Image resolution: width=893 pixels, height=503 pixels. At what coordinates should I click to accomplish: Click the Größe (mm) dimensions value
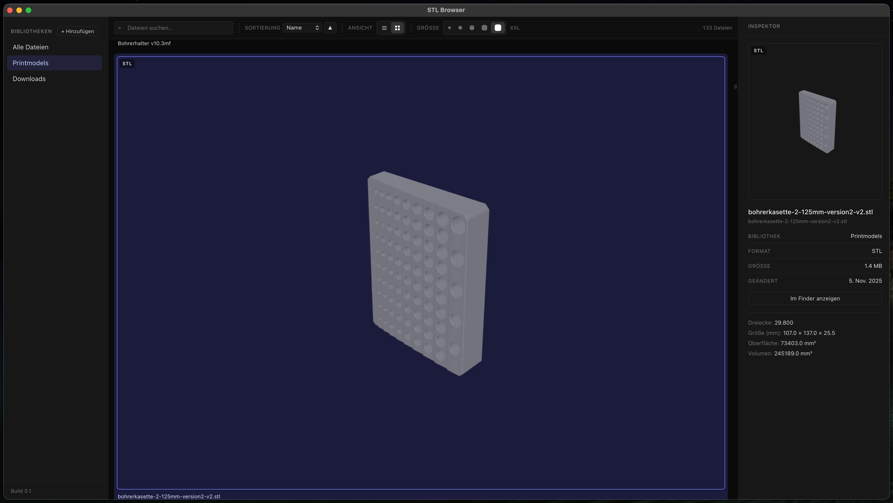[x=809, y=333]
